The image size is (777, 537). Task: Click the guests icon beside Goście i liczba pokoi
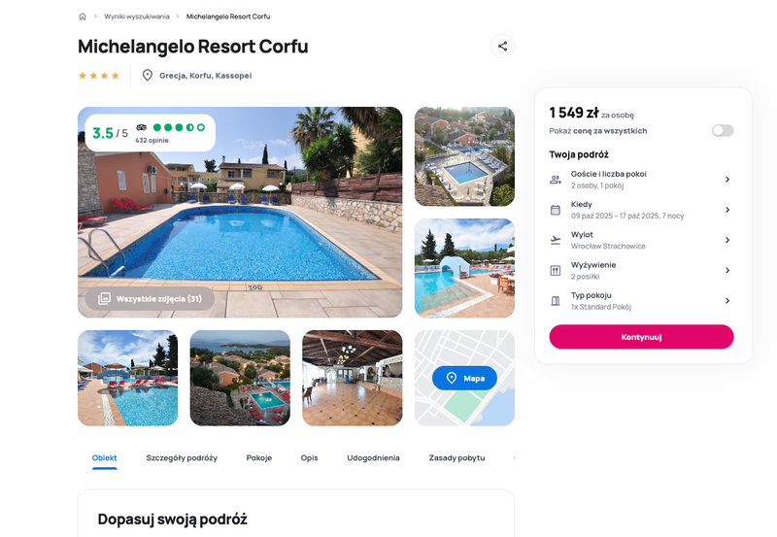pyautogui.click(x=556, y=180)
